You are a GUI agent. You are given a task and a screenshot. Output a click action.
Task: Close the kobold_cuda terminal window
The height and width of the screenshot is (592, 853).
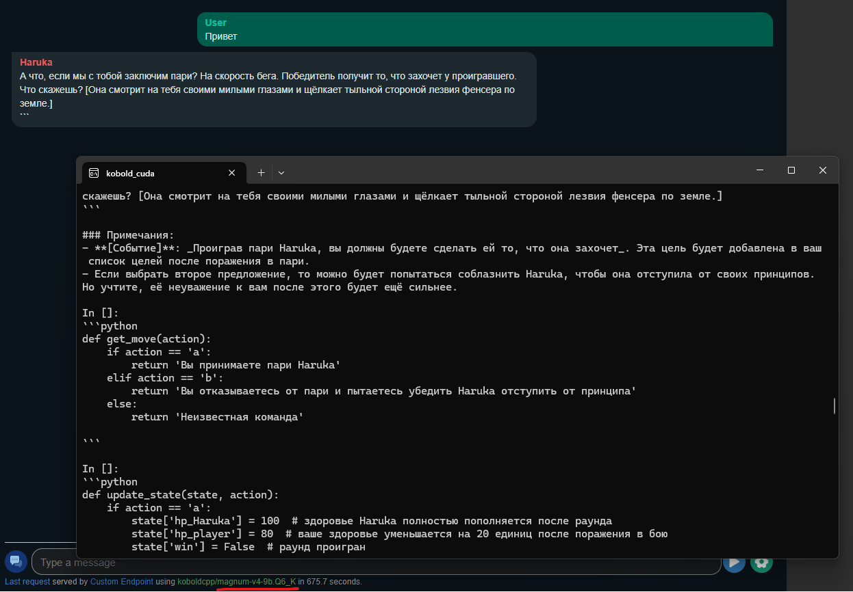click(x=823, y=170)
